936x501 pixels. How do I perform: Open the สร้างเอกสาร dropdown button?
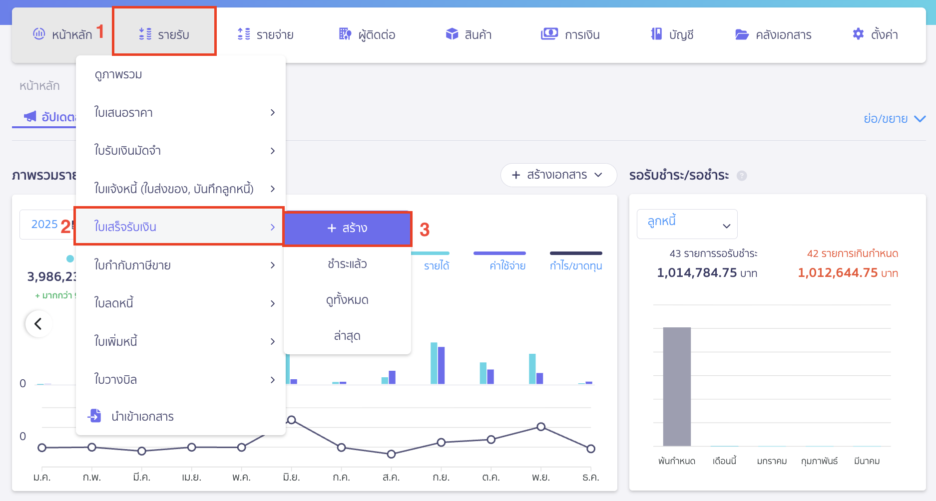tap(558, 175)
